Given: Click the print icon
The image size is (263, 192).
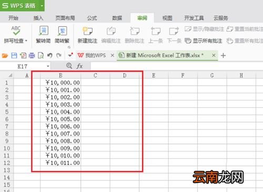Looking at the screenshot, I should (x=32, y=56).
